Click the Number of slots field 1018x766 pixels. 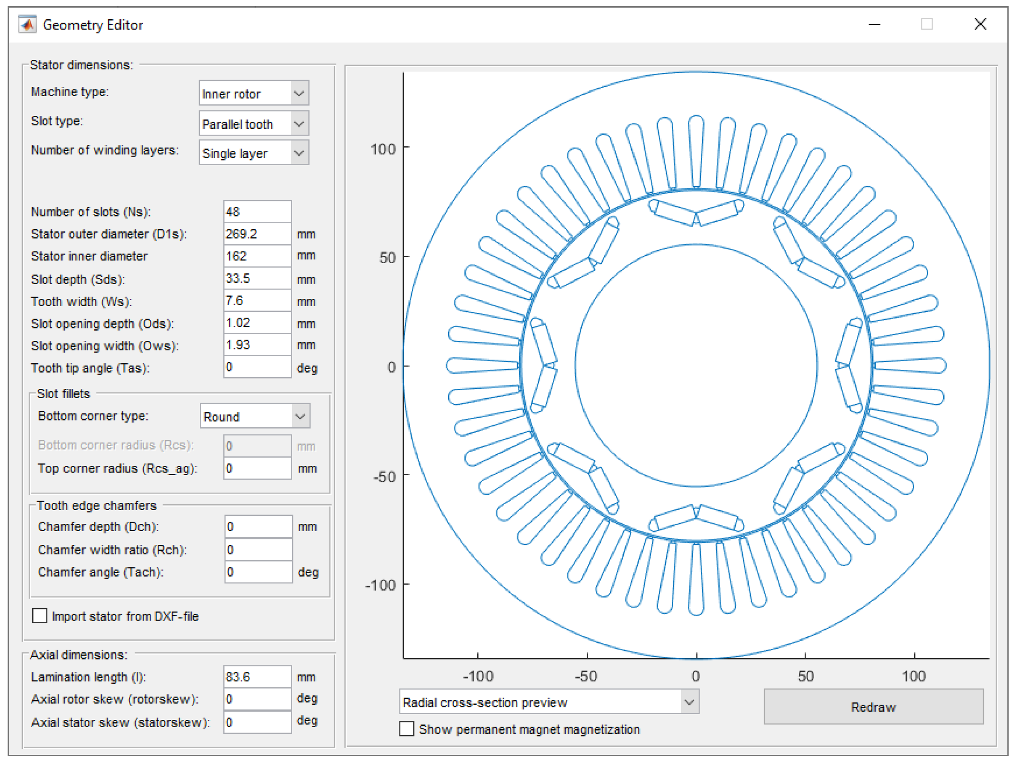pyautogui.click(x=257, y=212)
